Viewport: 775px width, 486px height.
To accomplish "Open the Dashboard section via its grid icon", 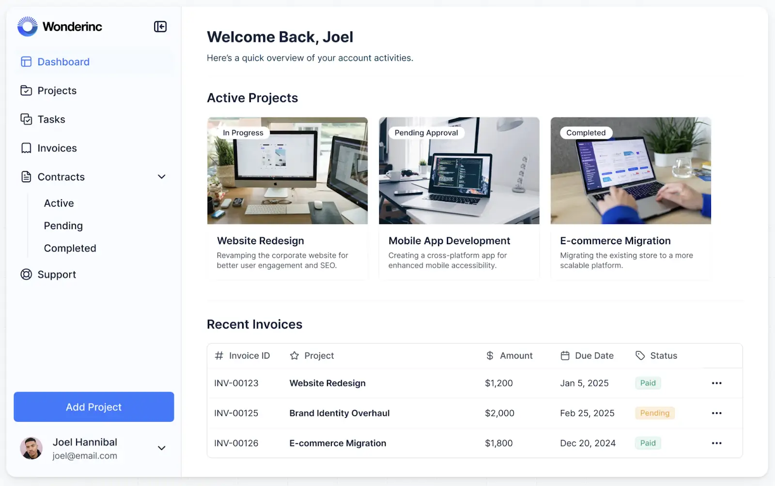I will point(26,61).
